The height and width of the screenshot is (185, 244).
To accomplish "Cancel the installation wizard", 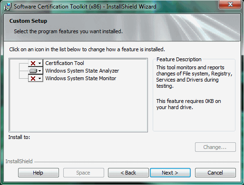I will pos(215,173).
